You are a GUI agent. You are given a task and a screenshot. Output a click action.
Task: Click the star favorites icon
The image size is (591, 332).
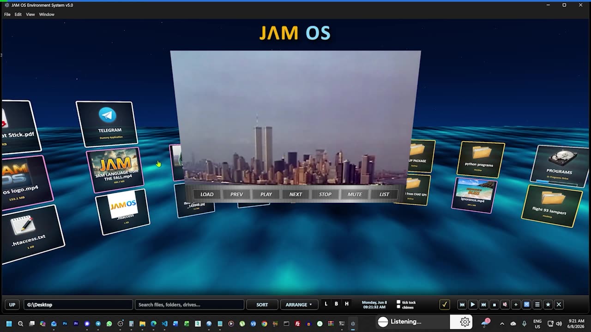548,305
